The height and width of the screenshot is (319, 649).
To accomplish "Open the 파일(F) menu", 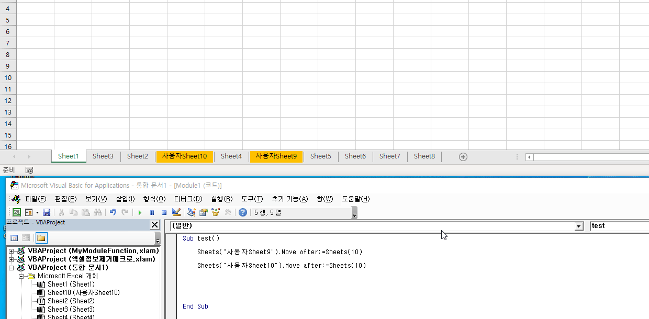I will (36, 199).
